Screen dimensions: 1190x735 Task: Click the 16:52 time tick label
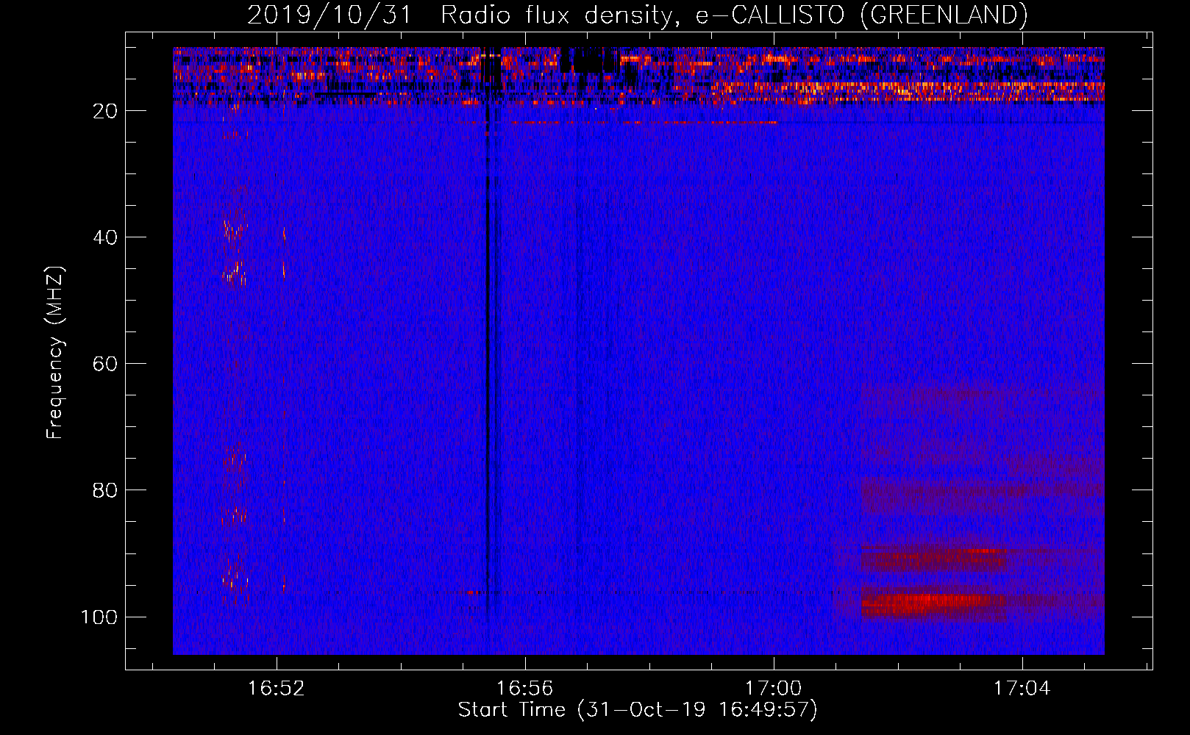click(277, 689)
